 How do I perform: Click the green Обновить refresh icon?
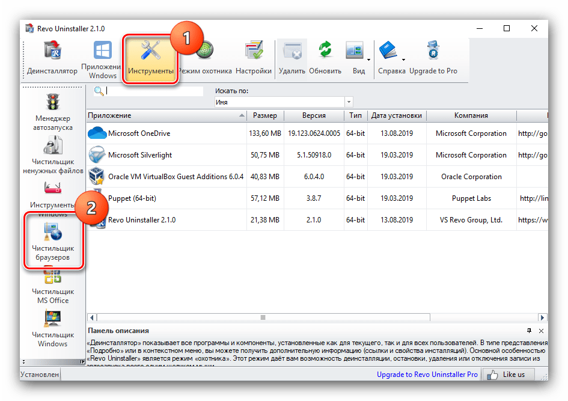pyautogui.click(x=325, y=58)
